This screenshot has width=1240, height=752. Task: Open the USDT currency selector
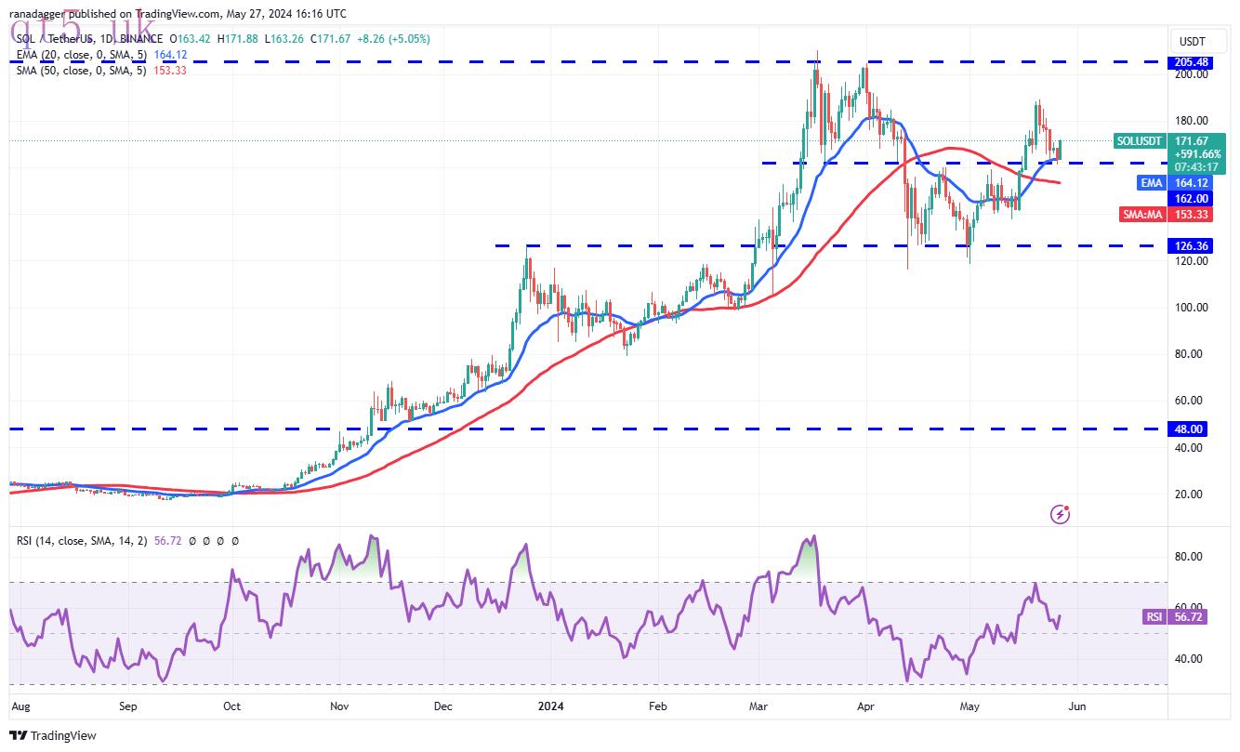tap(1192, 41)
